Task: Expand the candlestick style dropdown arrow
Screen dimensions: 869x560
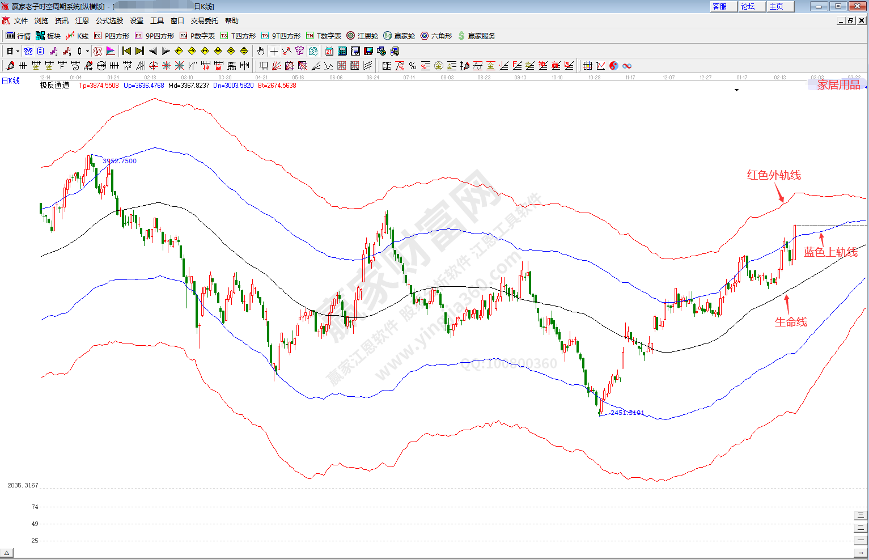Action: pos(87,51)
